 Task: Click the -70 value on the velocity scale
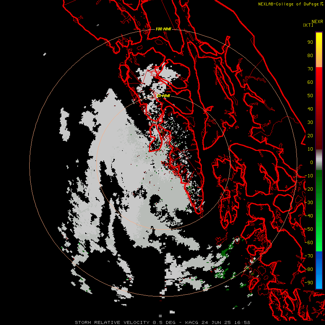click(309, 256)
